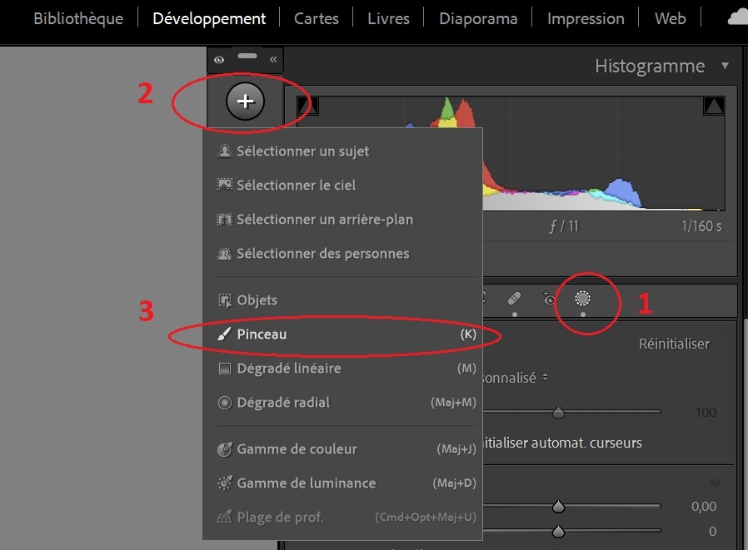Toggle mask overlay visibility eye icon
The width and height of the screenshot is (748, 550).
point(219,60)
